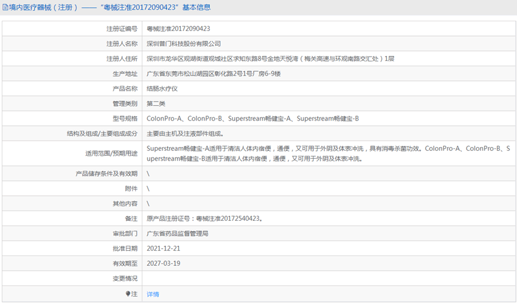
Task: Select management class value 第二类
Action: (x=156, y=103)
